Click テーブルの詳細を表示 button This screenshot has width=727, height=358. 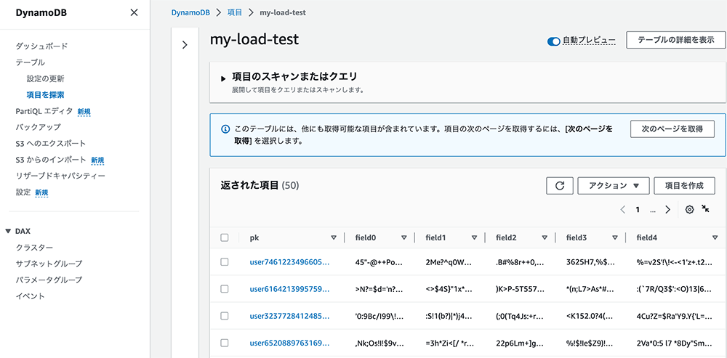click(x=675, y=40)
